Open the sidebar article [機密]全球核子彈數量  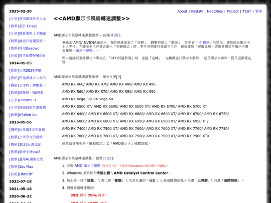point(27,85)
